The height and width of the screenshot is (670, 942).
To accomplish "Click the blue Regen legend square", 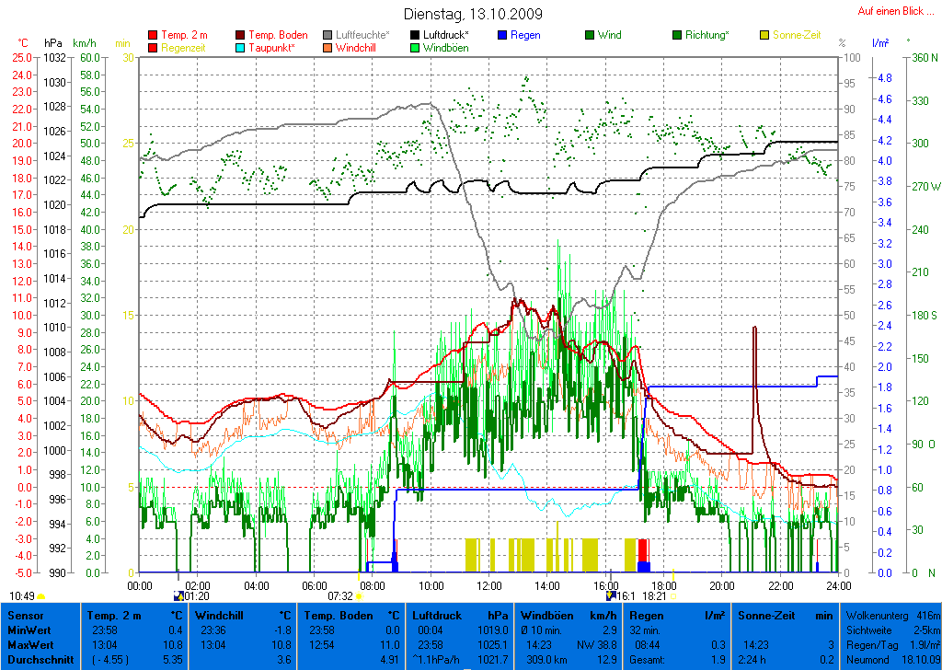I will (503, 35).
